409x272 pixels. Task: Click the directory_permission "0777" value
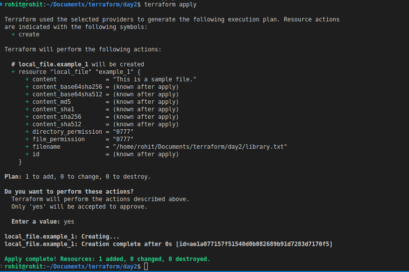click(123, 132)
